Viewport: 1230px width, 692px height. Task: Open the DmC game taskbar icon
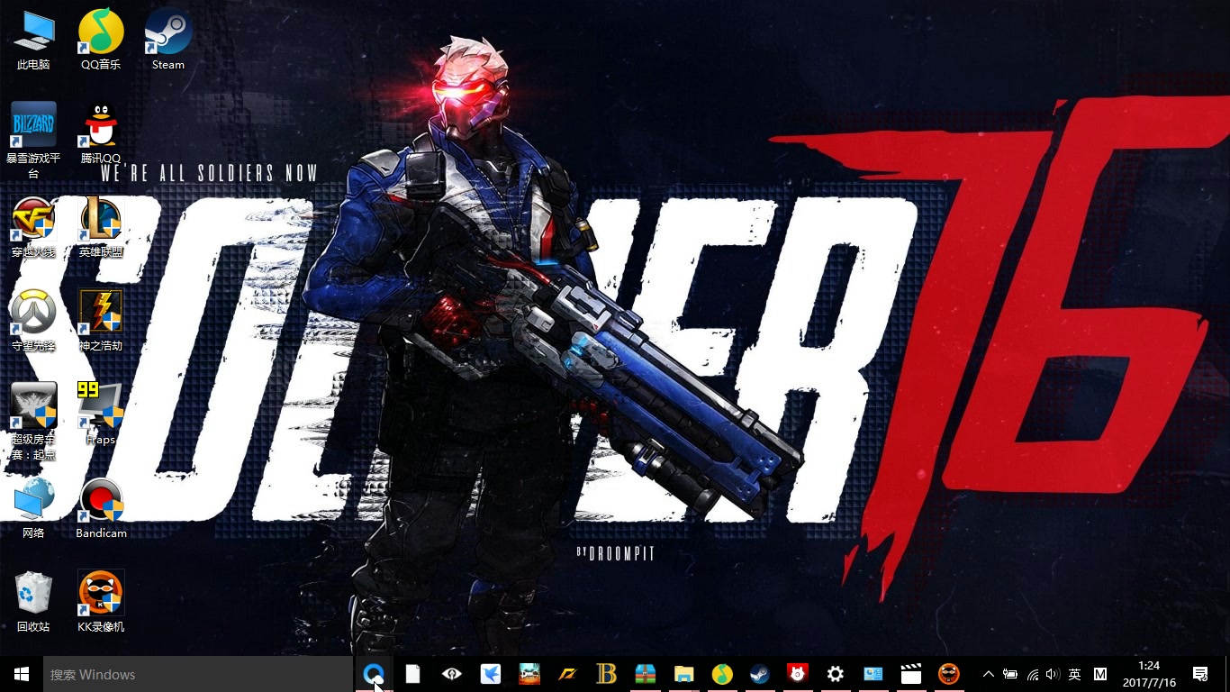click(529, 674)
